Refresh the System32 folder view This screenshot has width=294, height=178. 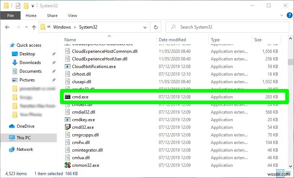155,27
